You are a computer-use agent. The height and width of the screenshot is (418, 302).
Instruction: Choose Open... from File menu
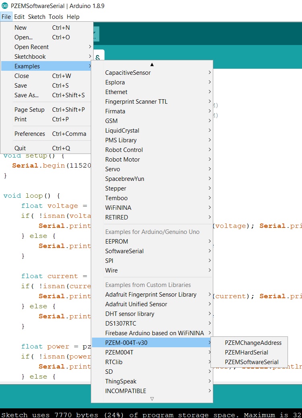point(47,37)
